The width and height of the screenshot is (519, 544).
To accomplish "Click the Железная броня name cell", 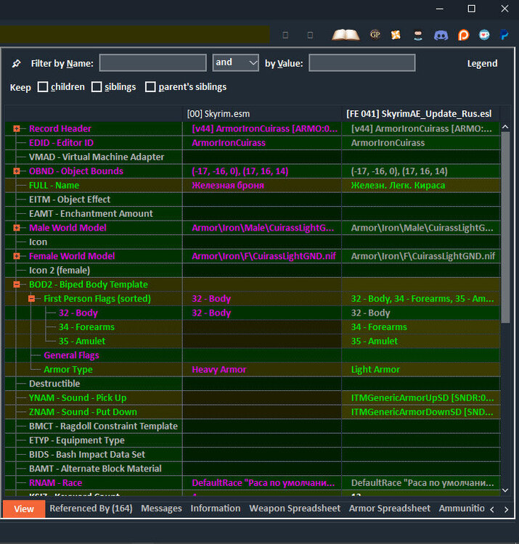I will click(x=262, y=185).
